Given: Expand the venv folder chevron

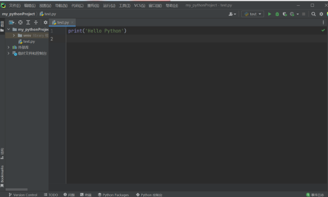Looking at the screenshot, I should point(14,35).
